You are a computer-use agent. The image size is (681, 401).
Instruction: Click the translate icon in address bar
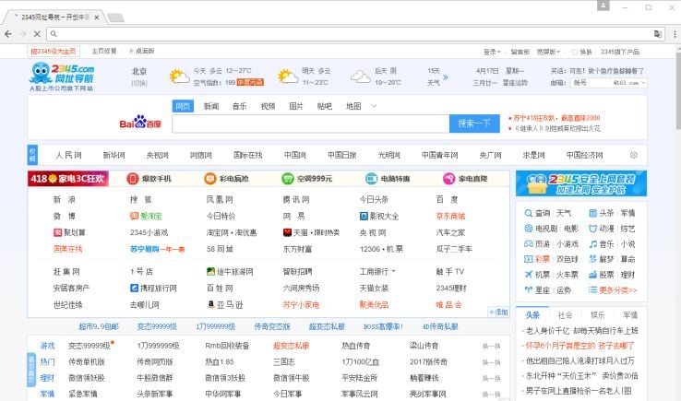tap(658, 34)
